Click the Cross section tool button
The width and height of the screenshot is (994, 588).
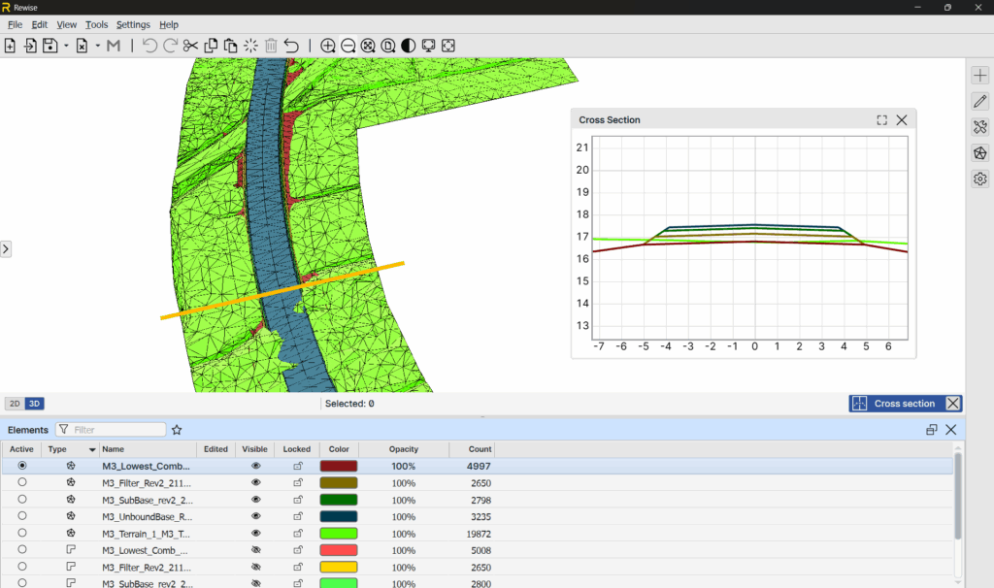tap(895, 404)
